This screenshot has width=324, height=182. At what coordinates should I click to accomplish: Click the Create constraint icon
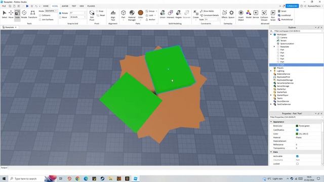pos(196,15)
